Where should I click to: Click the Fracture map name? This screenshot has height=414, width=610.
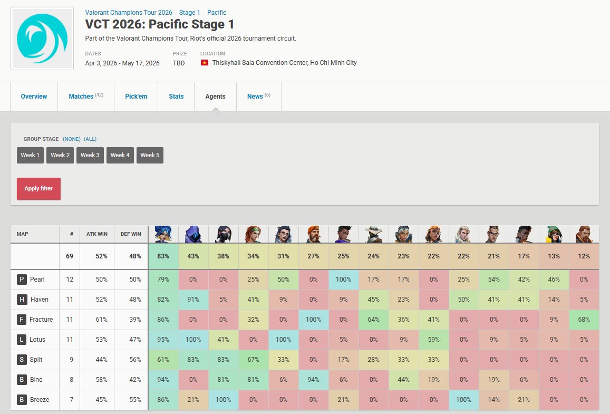tap(41, 320)
